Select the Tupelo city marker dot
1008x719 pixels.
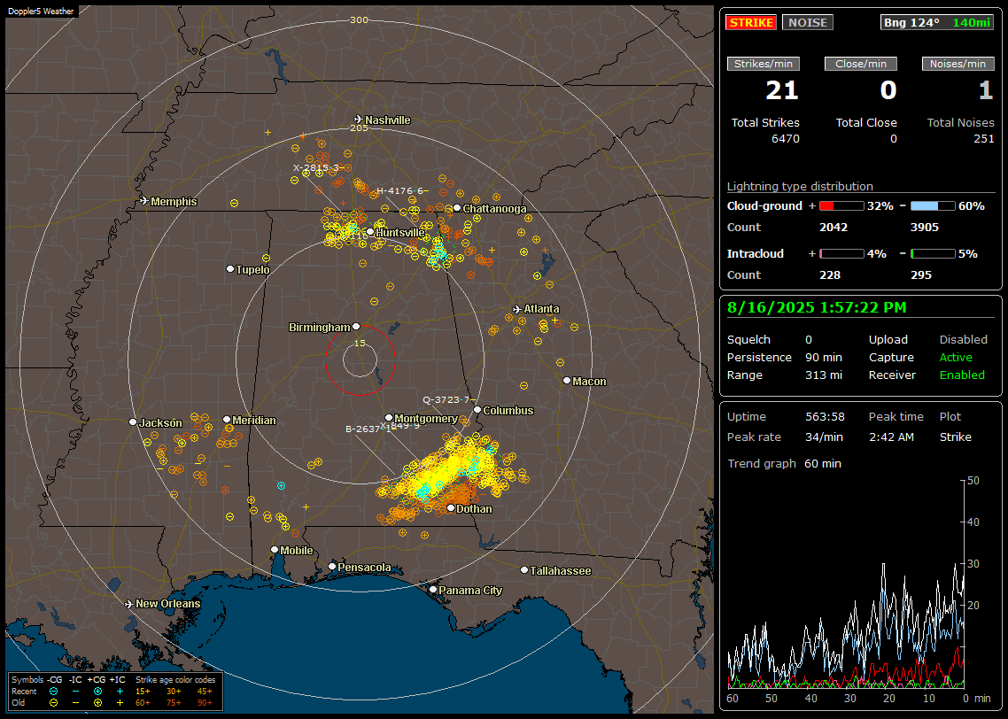[230, 268]
